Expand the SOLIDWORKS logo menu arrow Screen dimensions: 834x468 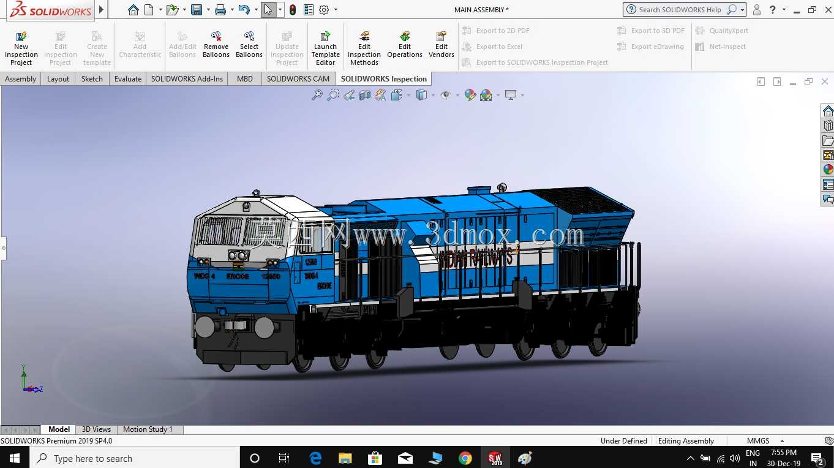coord(102,10)
